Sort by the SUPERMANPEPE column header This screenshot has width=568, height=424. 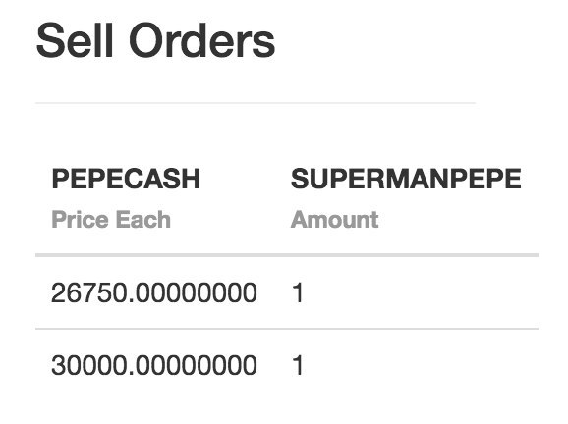pyautogui.click(x=406, y=179)
